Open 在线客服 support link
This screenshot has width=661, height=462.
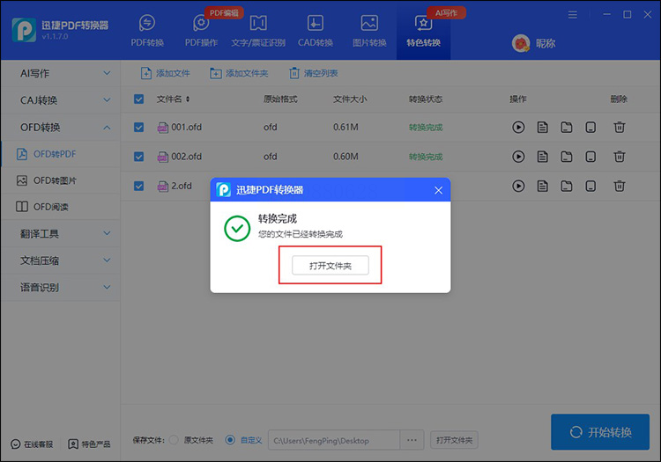pos(32,444)
